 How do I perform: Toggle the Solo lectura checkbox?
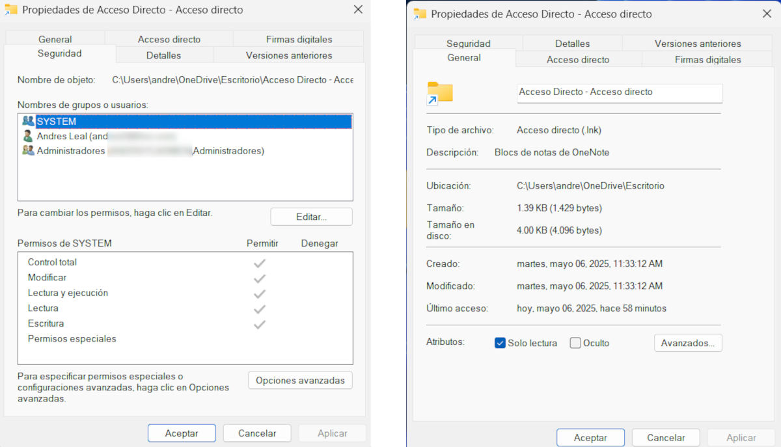(500, 343)
